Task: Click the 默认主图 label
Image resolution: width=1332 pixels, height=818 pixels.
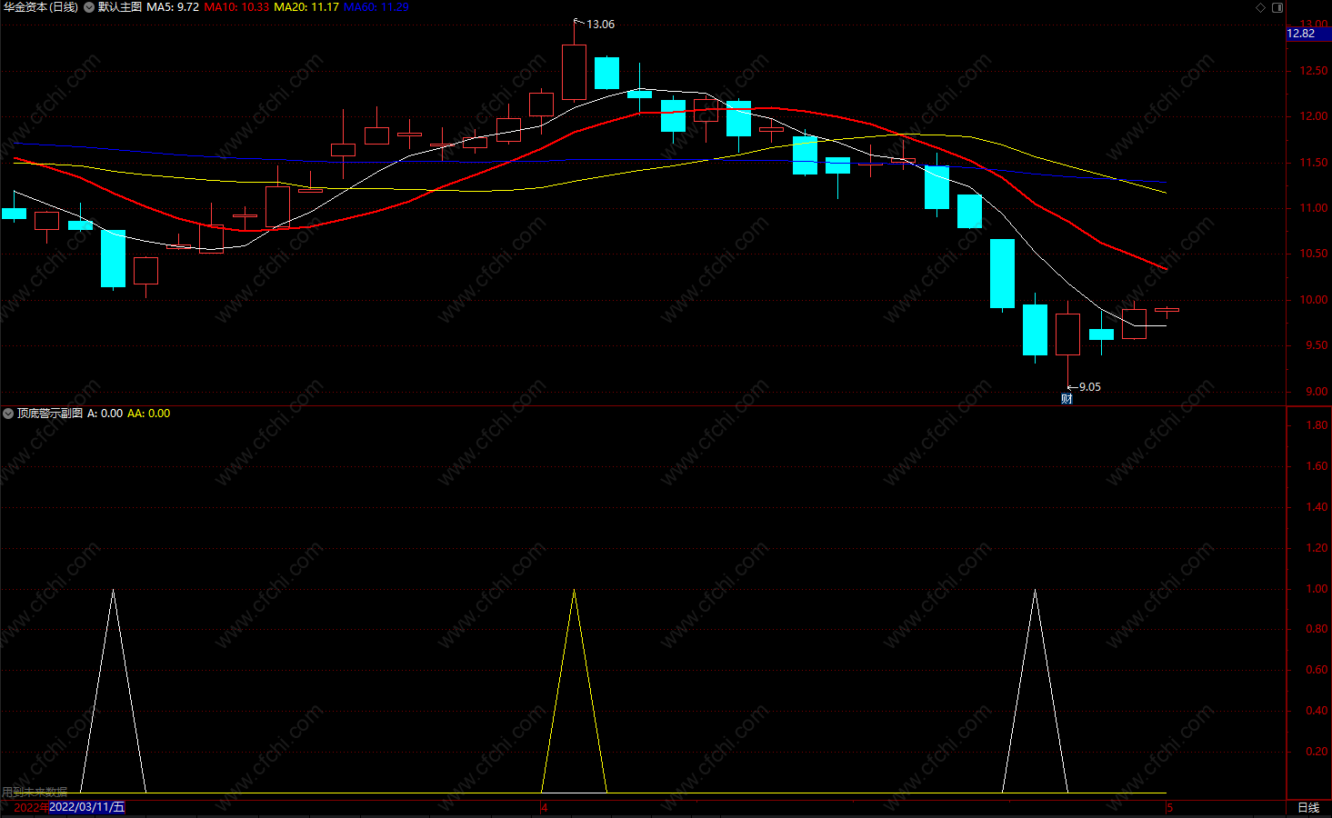Action: click(120, 7)
